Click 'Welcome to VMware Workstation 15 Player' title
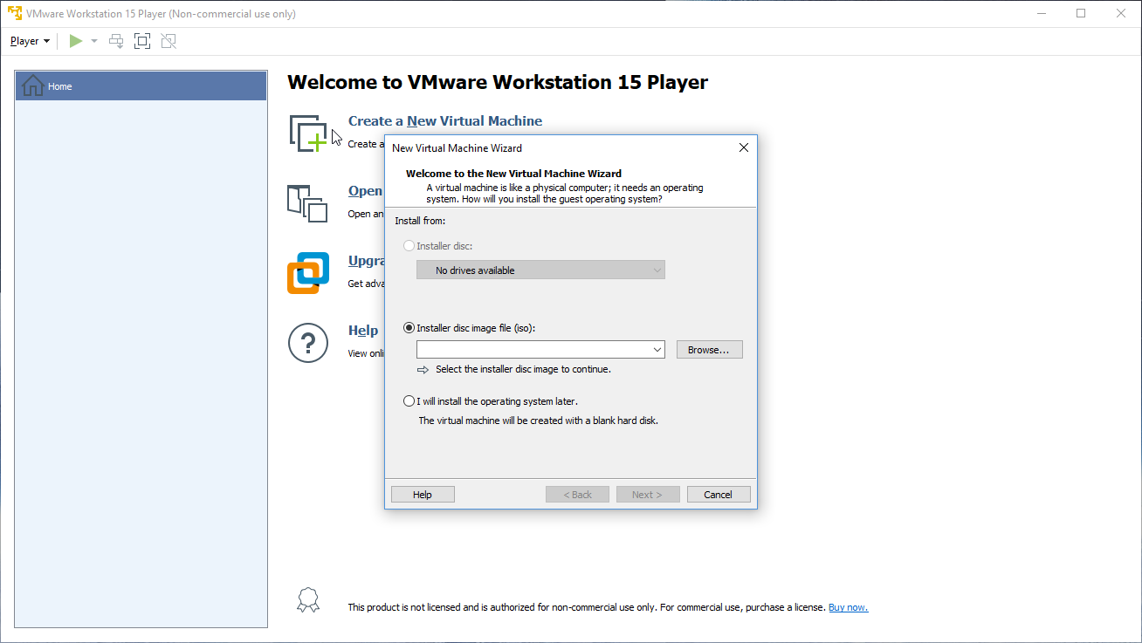The height and width of the screenshot is (643, 1142). (498, 82)
